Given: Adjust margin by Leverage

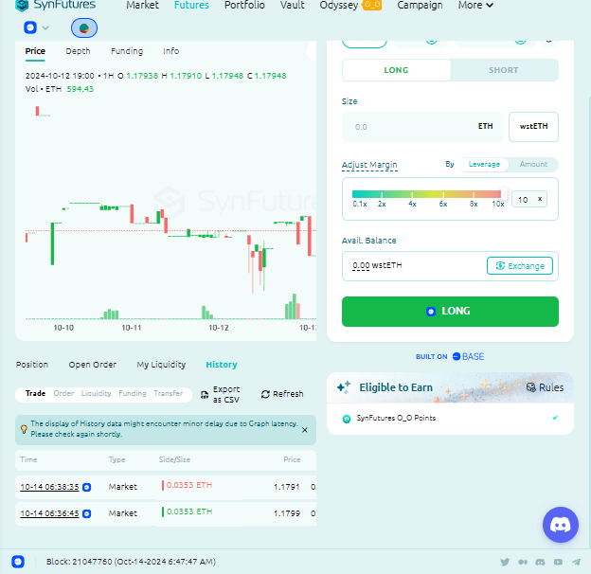Looking at the screenshot, I should coord(484,164).
